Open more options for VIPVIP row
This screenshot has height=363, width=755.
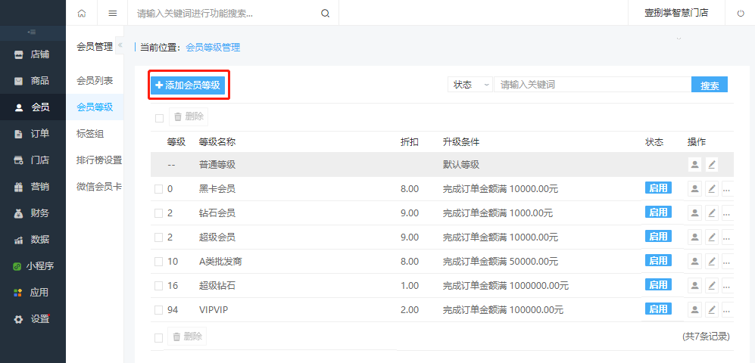coord(728,309)
